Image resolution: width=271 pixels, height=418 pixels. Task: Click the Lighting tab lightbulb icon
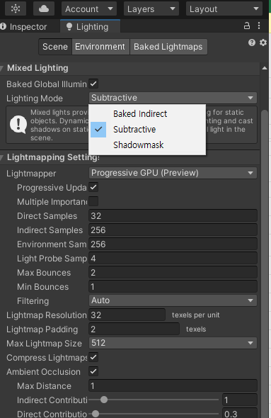(x=69, y=26)
